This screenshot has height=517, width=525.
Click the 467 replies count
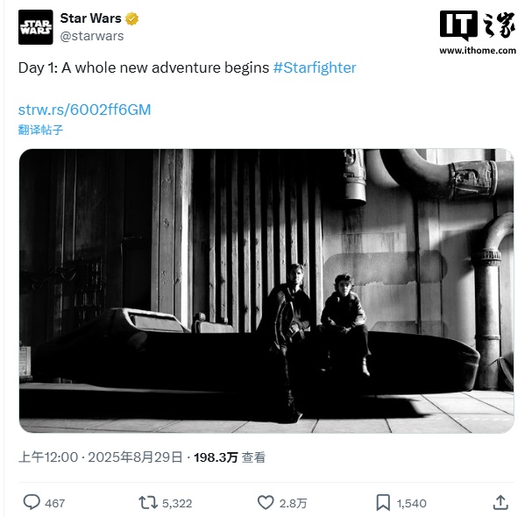(55, 503)
